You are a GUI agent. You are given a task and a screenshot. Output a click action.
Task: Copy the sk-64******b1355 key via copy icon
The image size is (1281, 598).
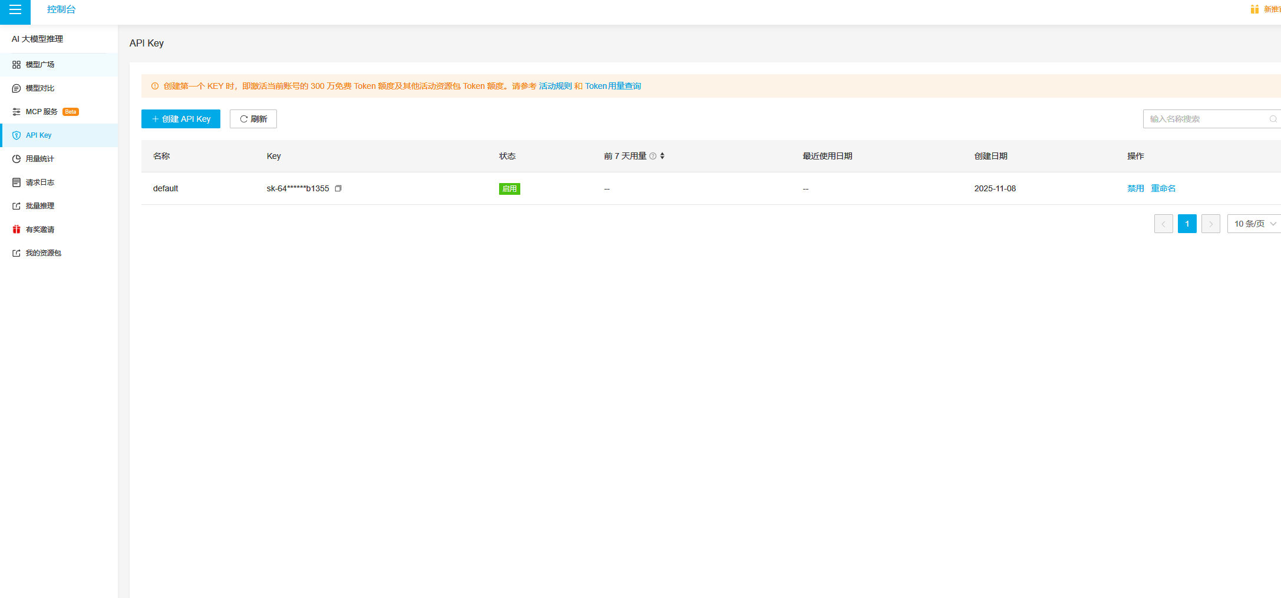click(x=338, y=188)
